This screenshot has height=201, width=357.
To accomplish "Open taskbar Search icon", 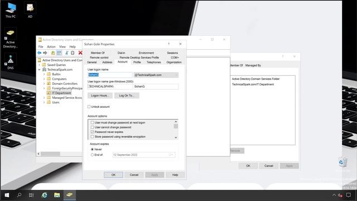I will point(19,195).
